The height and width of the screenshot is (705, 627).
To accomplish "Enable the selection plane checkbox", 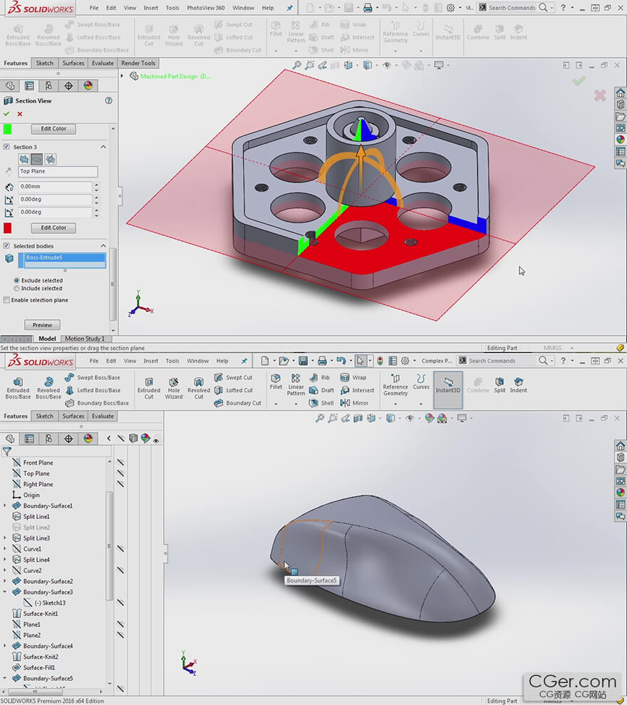I will (x=7, y=300).
